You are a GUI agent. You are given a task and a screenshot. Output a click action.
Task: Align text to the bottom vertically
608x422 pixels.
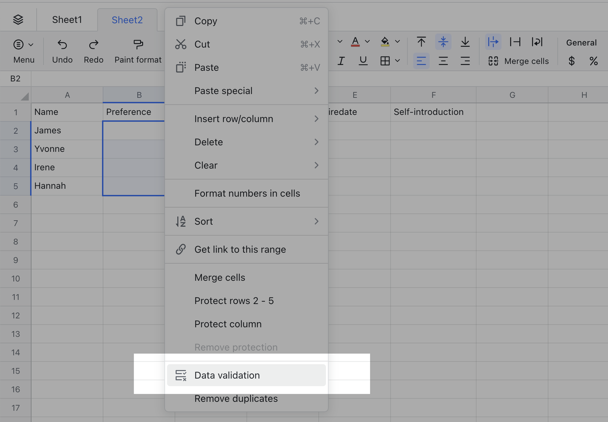point(465,42)
